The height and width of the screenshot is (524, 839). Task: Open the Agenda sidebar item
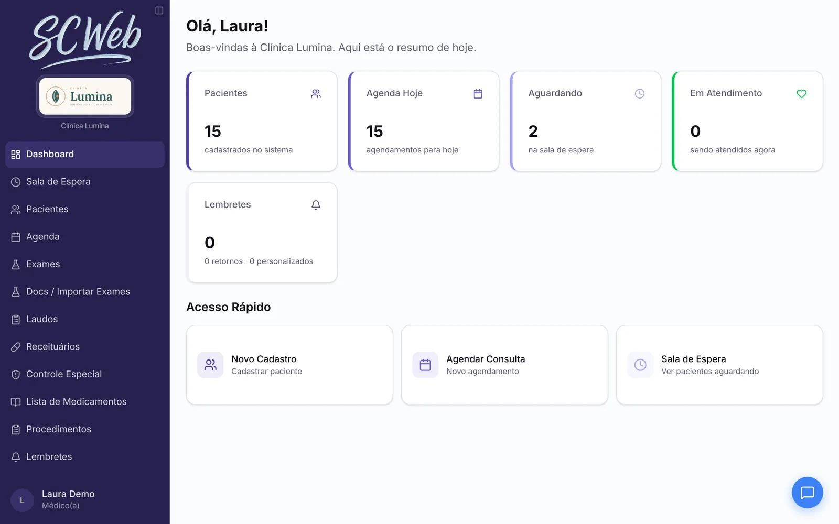pyautogui.click(x=85, y=237)
